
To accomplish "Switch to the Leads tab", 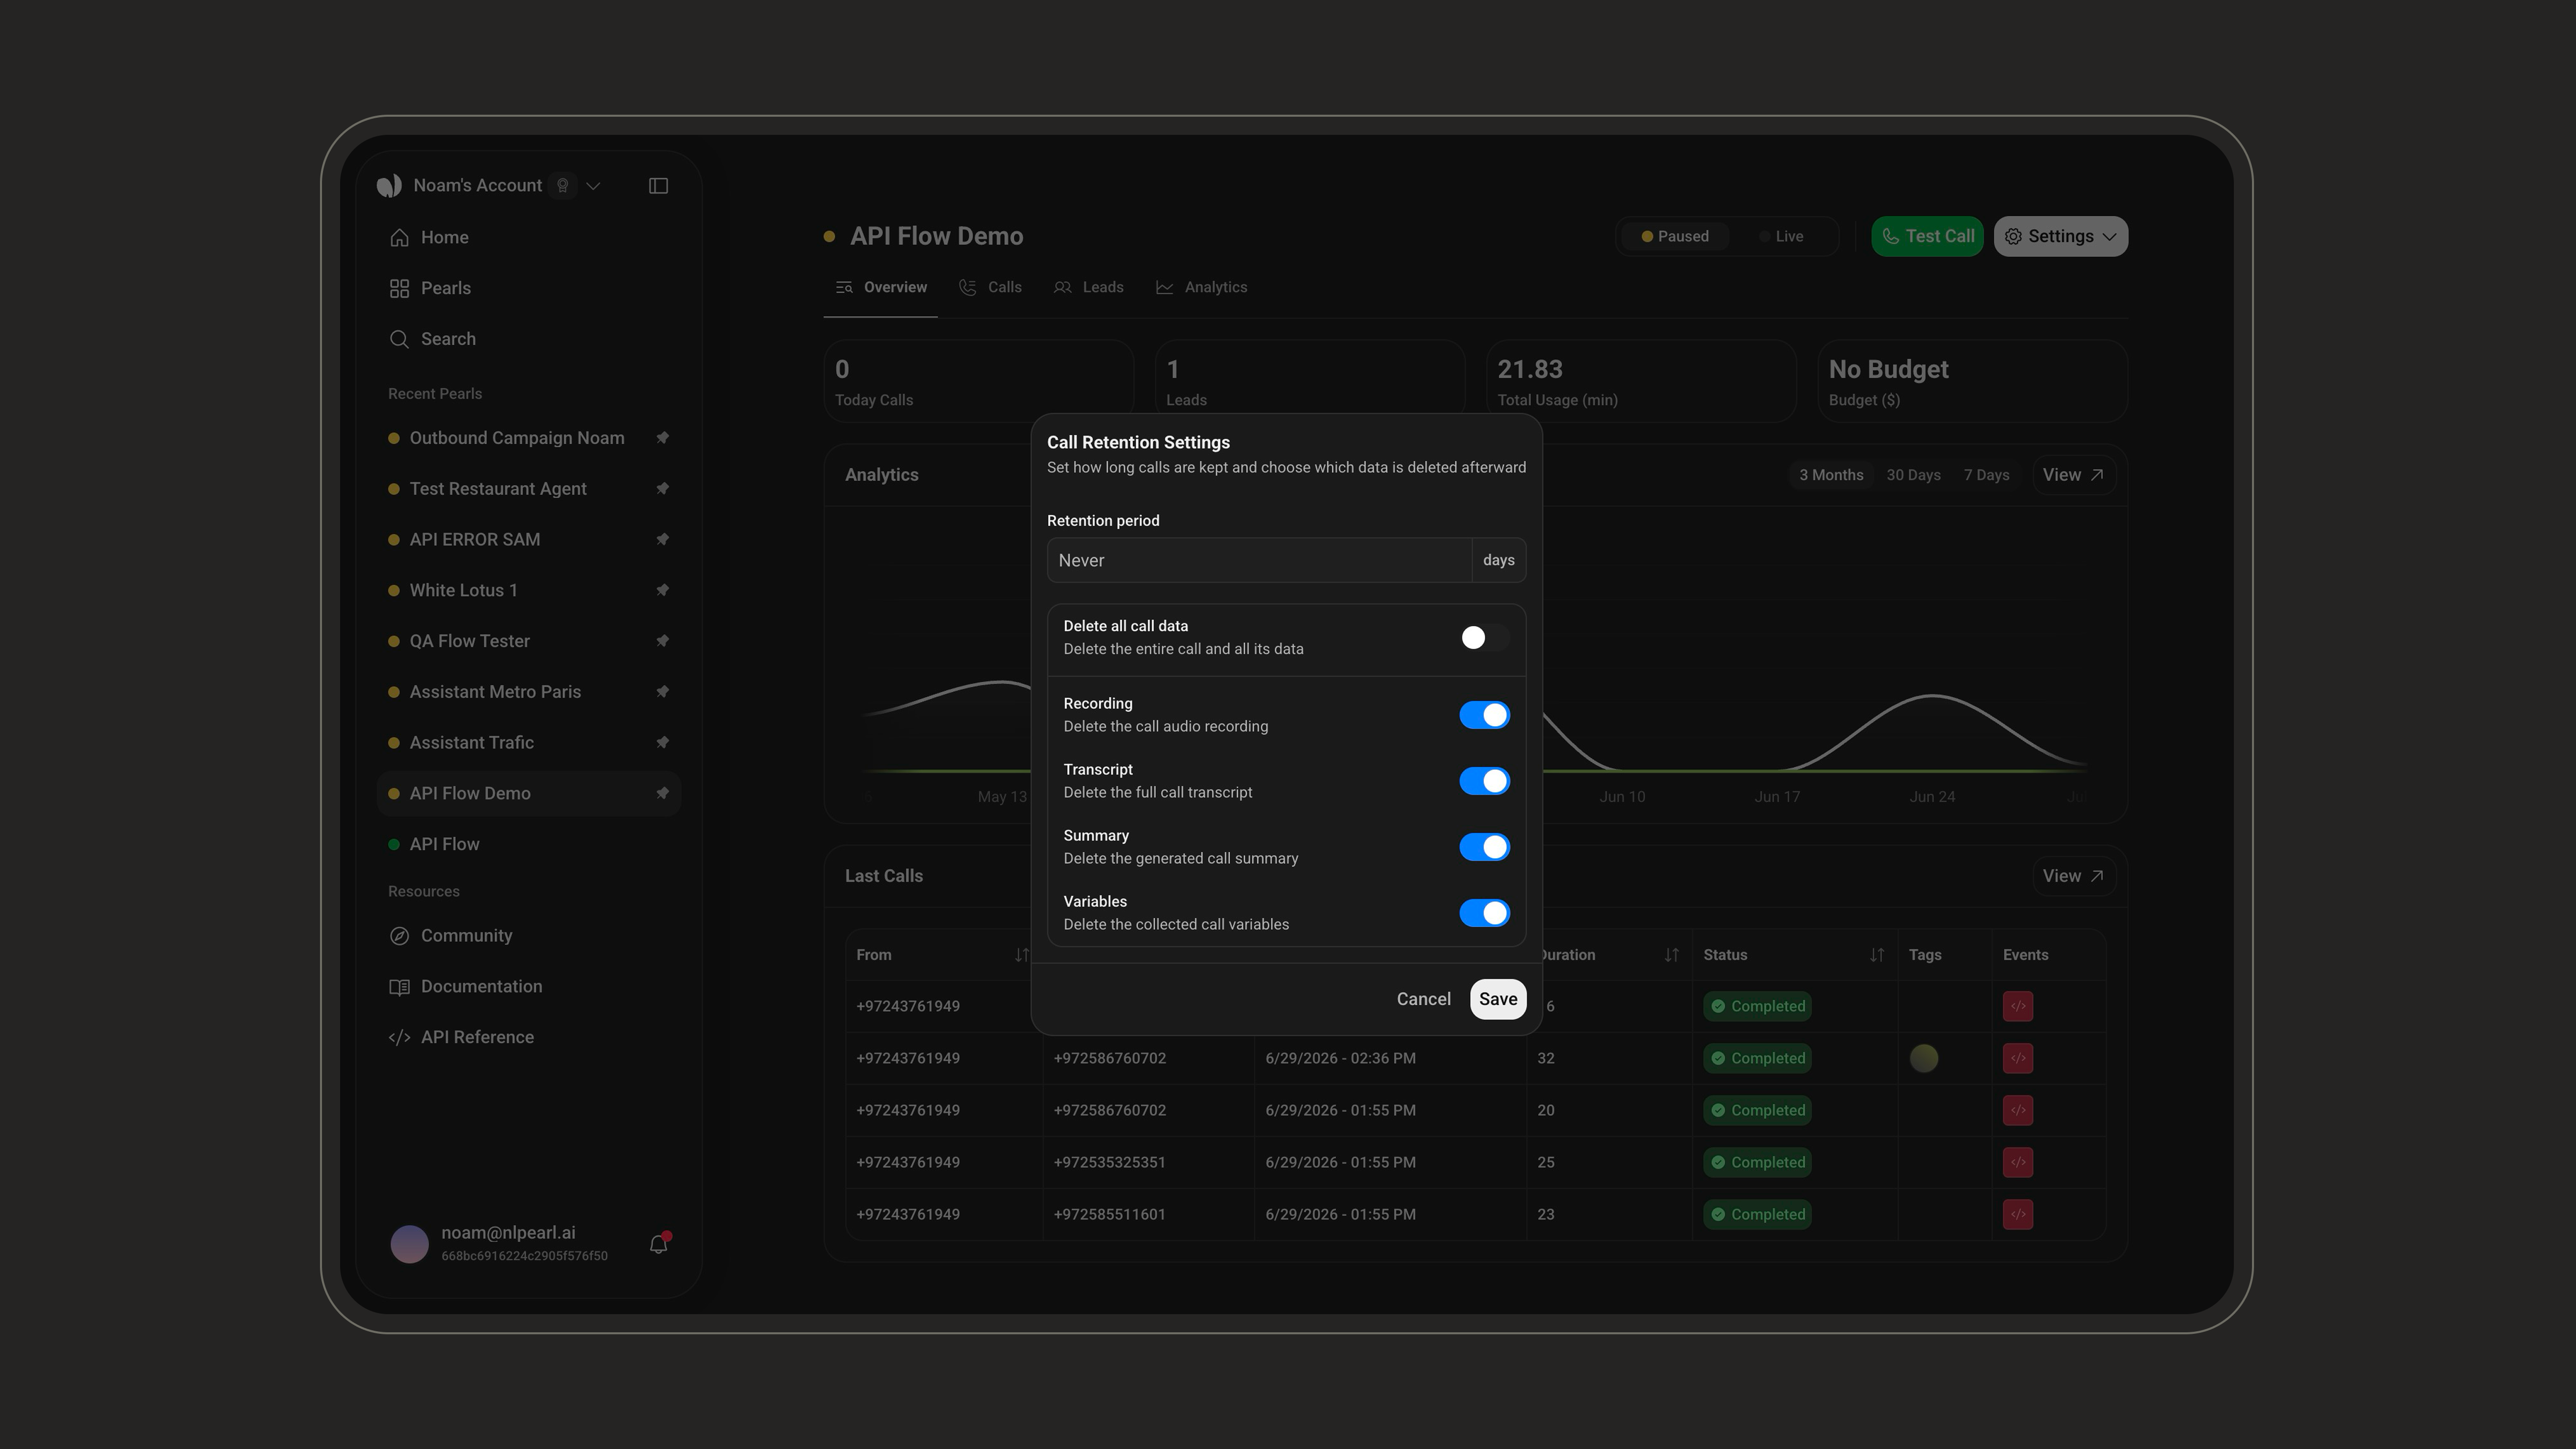I will [x=1089, y=288].
